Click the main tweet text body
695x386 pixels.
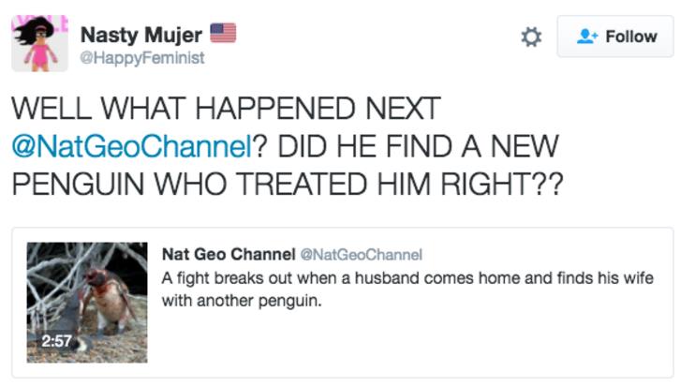288,146
